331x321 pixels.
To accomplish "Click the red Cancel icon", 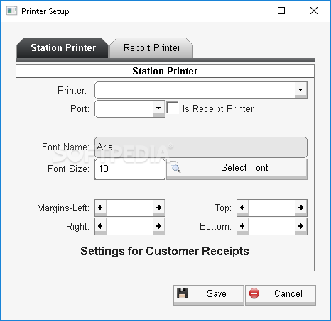I will [254, 293].
